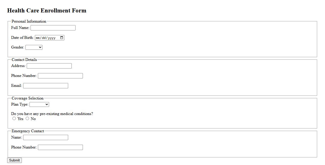The height and width of the screenshot is (165, 325).
Task: Focus the Date of Birth field
Action: (x=46, y=38)
